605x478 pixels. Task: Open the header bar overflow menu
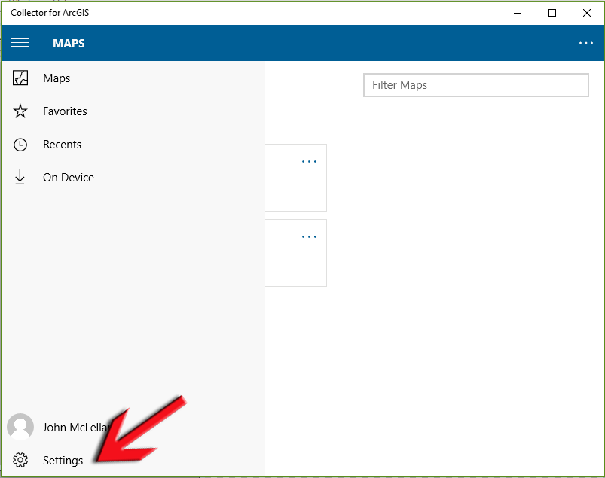585,43
